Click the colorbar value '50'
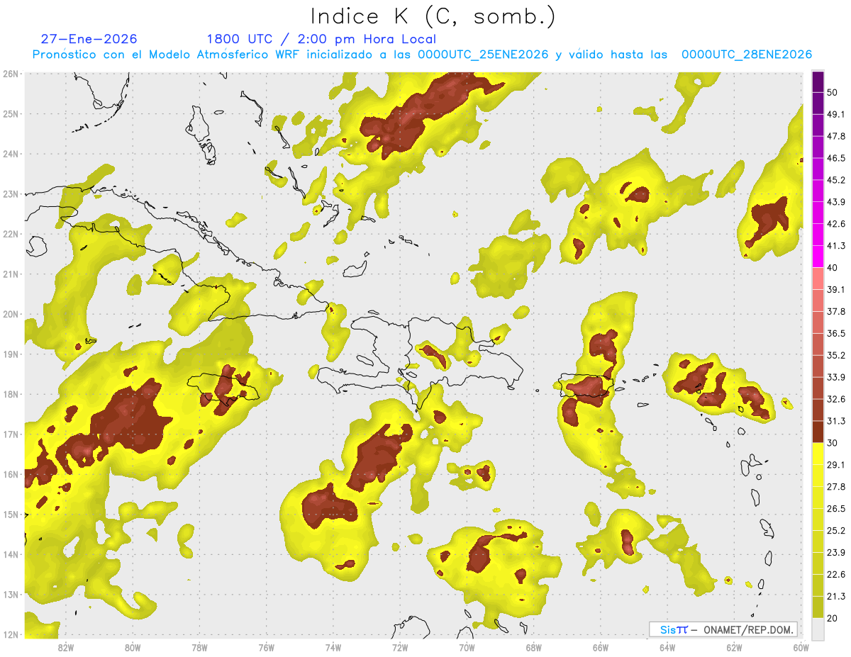The image size is (851, 657). click(x=833, y=92)
